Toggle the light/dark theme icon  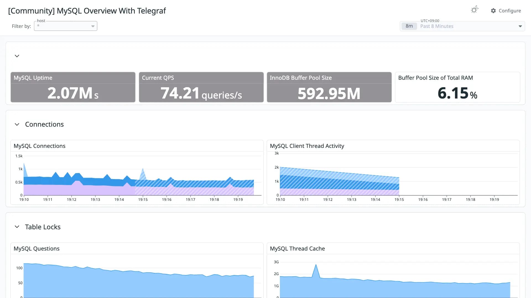(475, 10)
